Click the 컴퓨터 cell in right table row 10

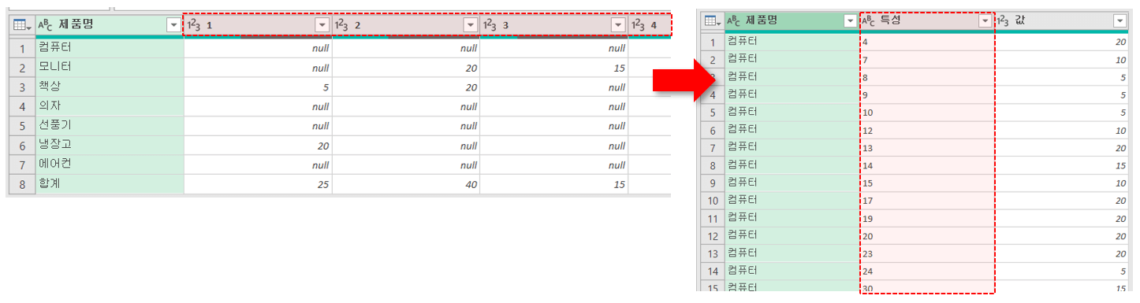792,201
